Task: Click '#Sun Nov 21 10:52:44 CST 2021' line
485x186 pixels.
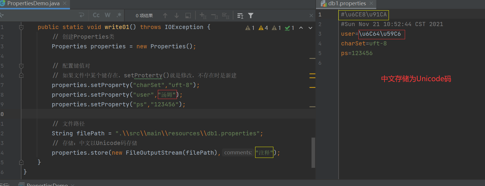Action: click(392, 24)
